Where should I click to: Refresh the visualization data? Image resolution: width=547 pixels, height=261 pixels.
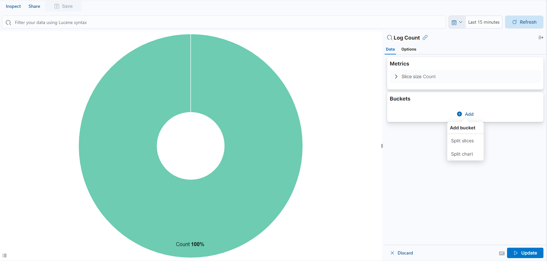click(524, 22)
